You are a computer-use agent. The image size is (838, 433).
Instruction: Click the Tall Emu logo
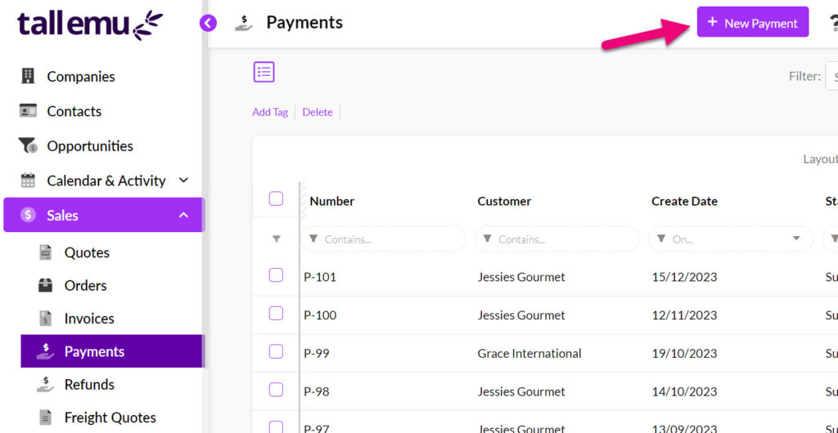pos(90,25)
